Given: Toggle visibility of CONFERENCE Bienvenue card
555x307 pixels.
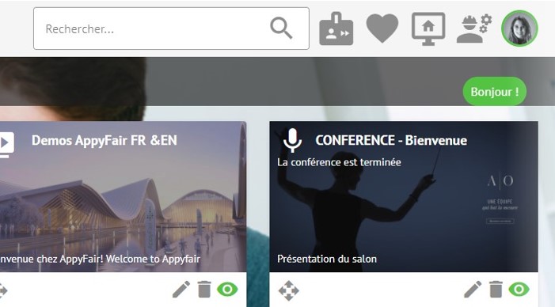Looking at the screenshot, I should 519,290.
